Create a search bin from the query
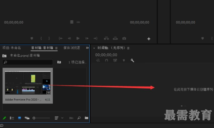The height and width of the screenshot is (128, 214). tap(59, 62)
